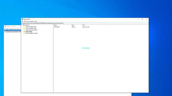The height and width of the screenshot is (96, 172).
Task: Expand the HKEY_USERS key
Action: 23,32
